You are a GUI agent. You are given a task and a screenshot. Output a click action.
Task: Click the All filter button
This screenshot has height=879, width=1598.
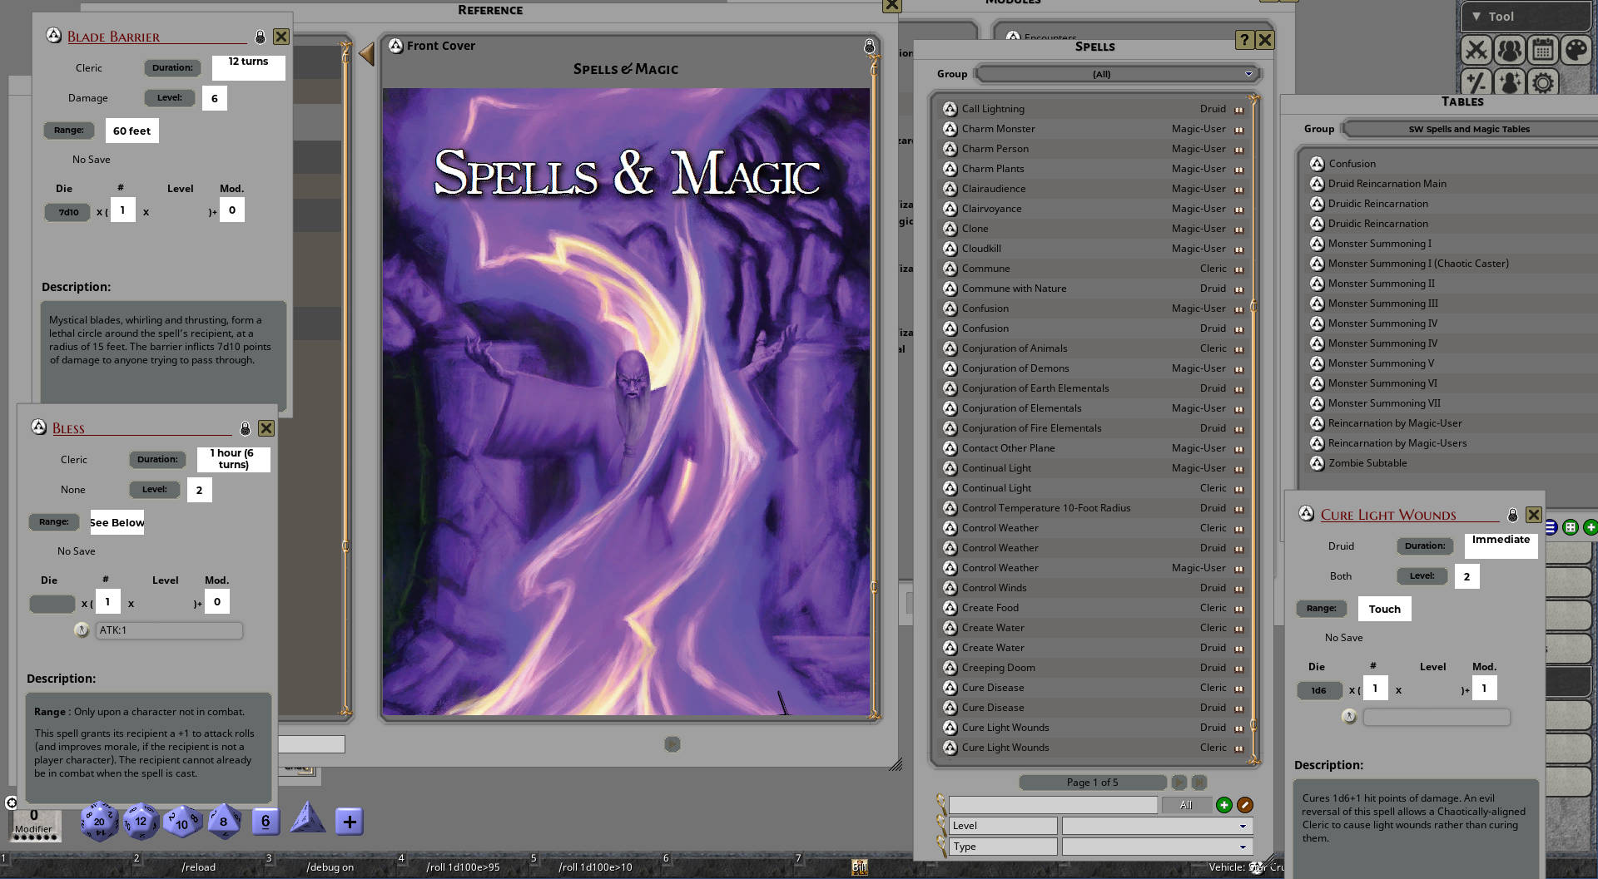click(x=1186, y=805)
